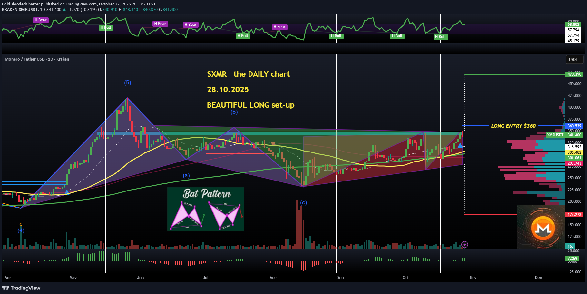The width and height of the screenshot is (587, 294).
Task: Toggle the H Bear label near August in the oscillator pane
Action: (x=279, y=27)
